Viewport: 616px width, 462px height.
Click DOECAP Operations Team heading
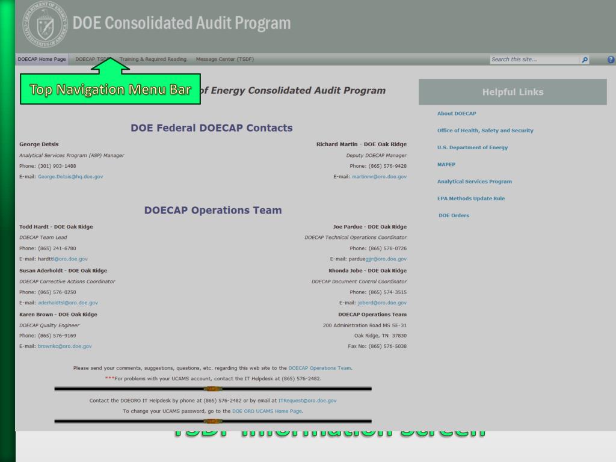pos(213,210)
